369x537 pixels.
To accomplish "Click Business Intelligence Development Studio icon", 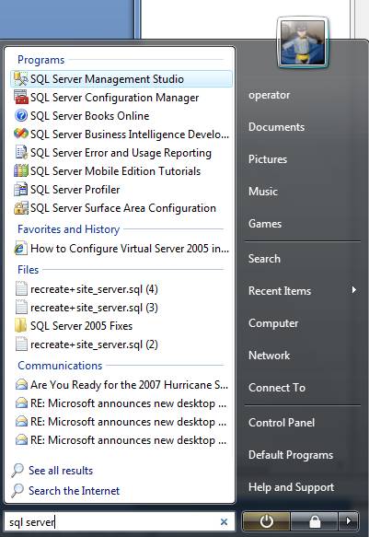I will point(20,134).
